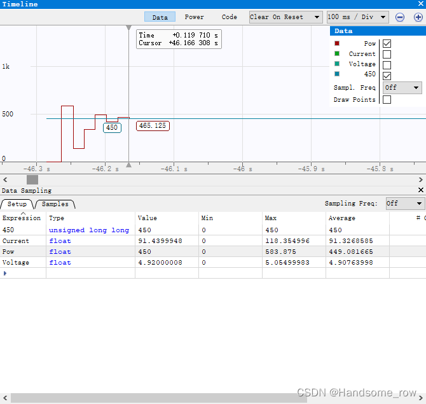Open the Clear On Reset dropdown
Viewport: 426px width, 404px height.
(286, 17)
